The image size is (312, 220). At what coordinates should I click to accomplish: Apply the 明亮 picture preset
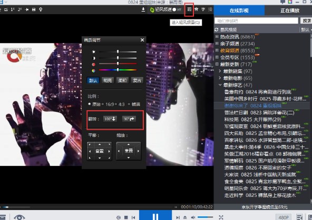click(108, 80)
